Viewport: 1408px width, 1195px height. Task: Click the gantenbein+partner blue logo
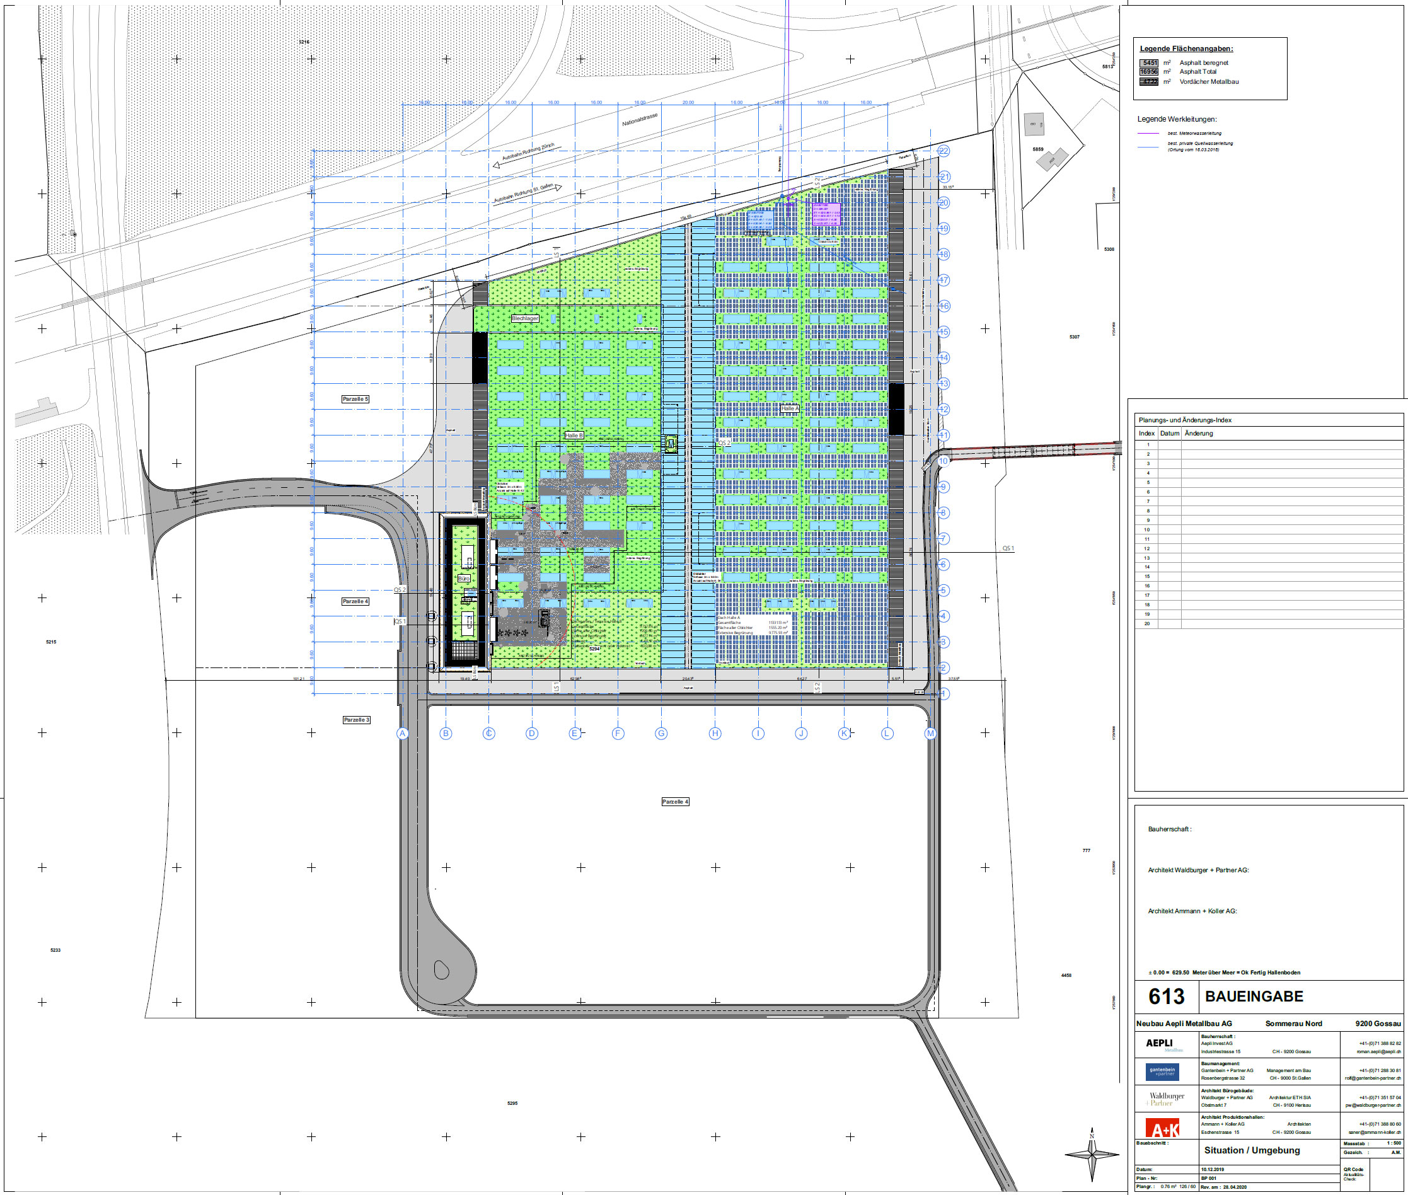click(1162, 1072)
